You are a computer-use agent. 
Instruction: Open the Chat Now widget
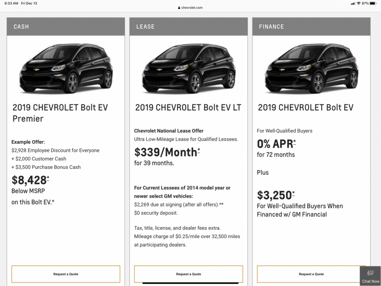point(370,276)
